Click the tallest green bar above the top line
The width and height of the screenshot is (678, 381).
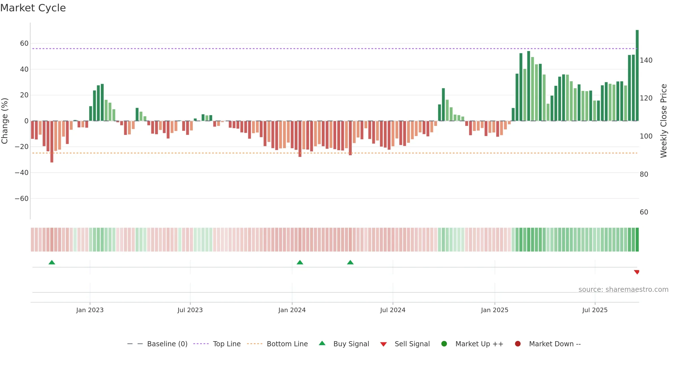pyautogui.click(x=637, y=75)
